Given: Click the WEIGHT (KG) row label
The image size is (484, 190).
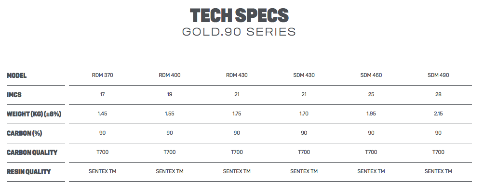Looking at the screenshot, I should click(x=34, y=114).
